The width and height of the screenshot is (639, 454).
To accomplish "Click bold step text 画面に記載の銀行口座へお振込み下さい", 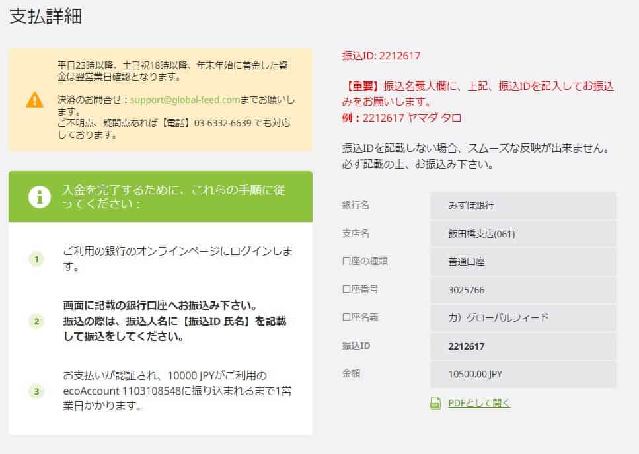I will coord(160,305).
